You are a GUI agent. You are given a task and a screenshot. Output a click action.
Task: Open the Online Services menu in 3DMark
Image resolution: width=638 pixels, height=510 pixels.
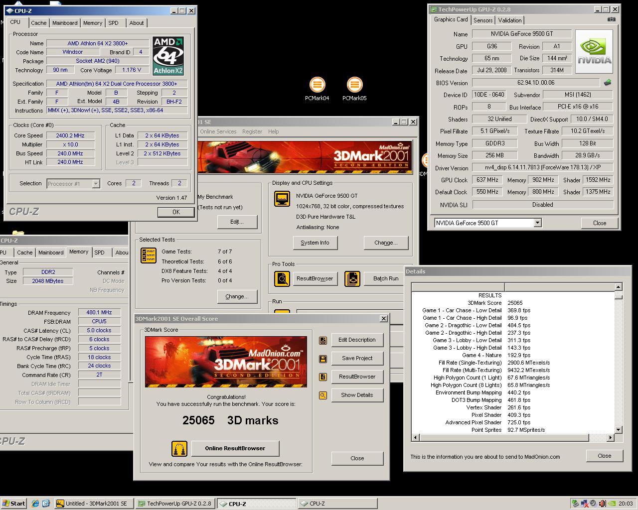pyautogui.click(x=218, y=131)
